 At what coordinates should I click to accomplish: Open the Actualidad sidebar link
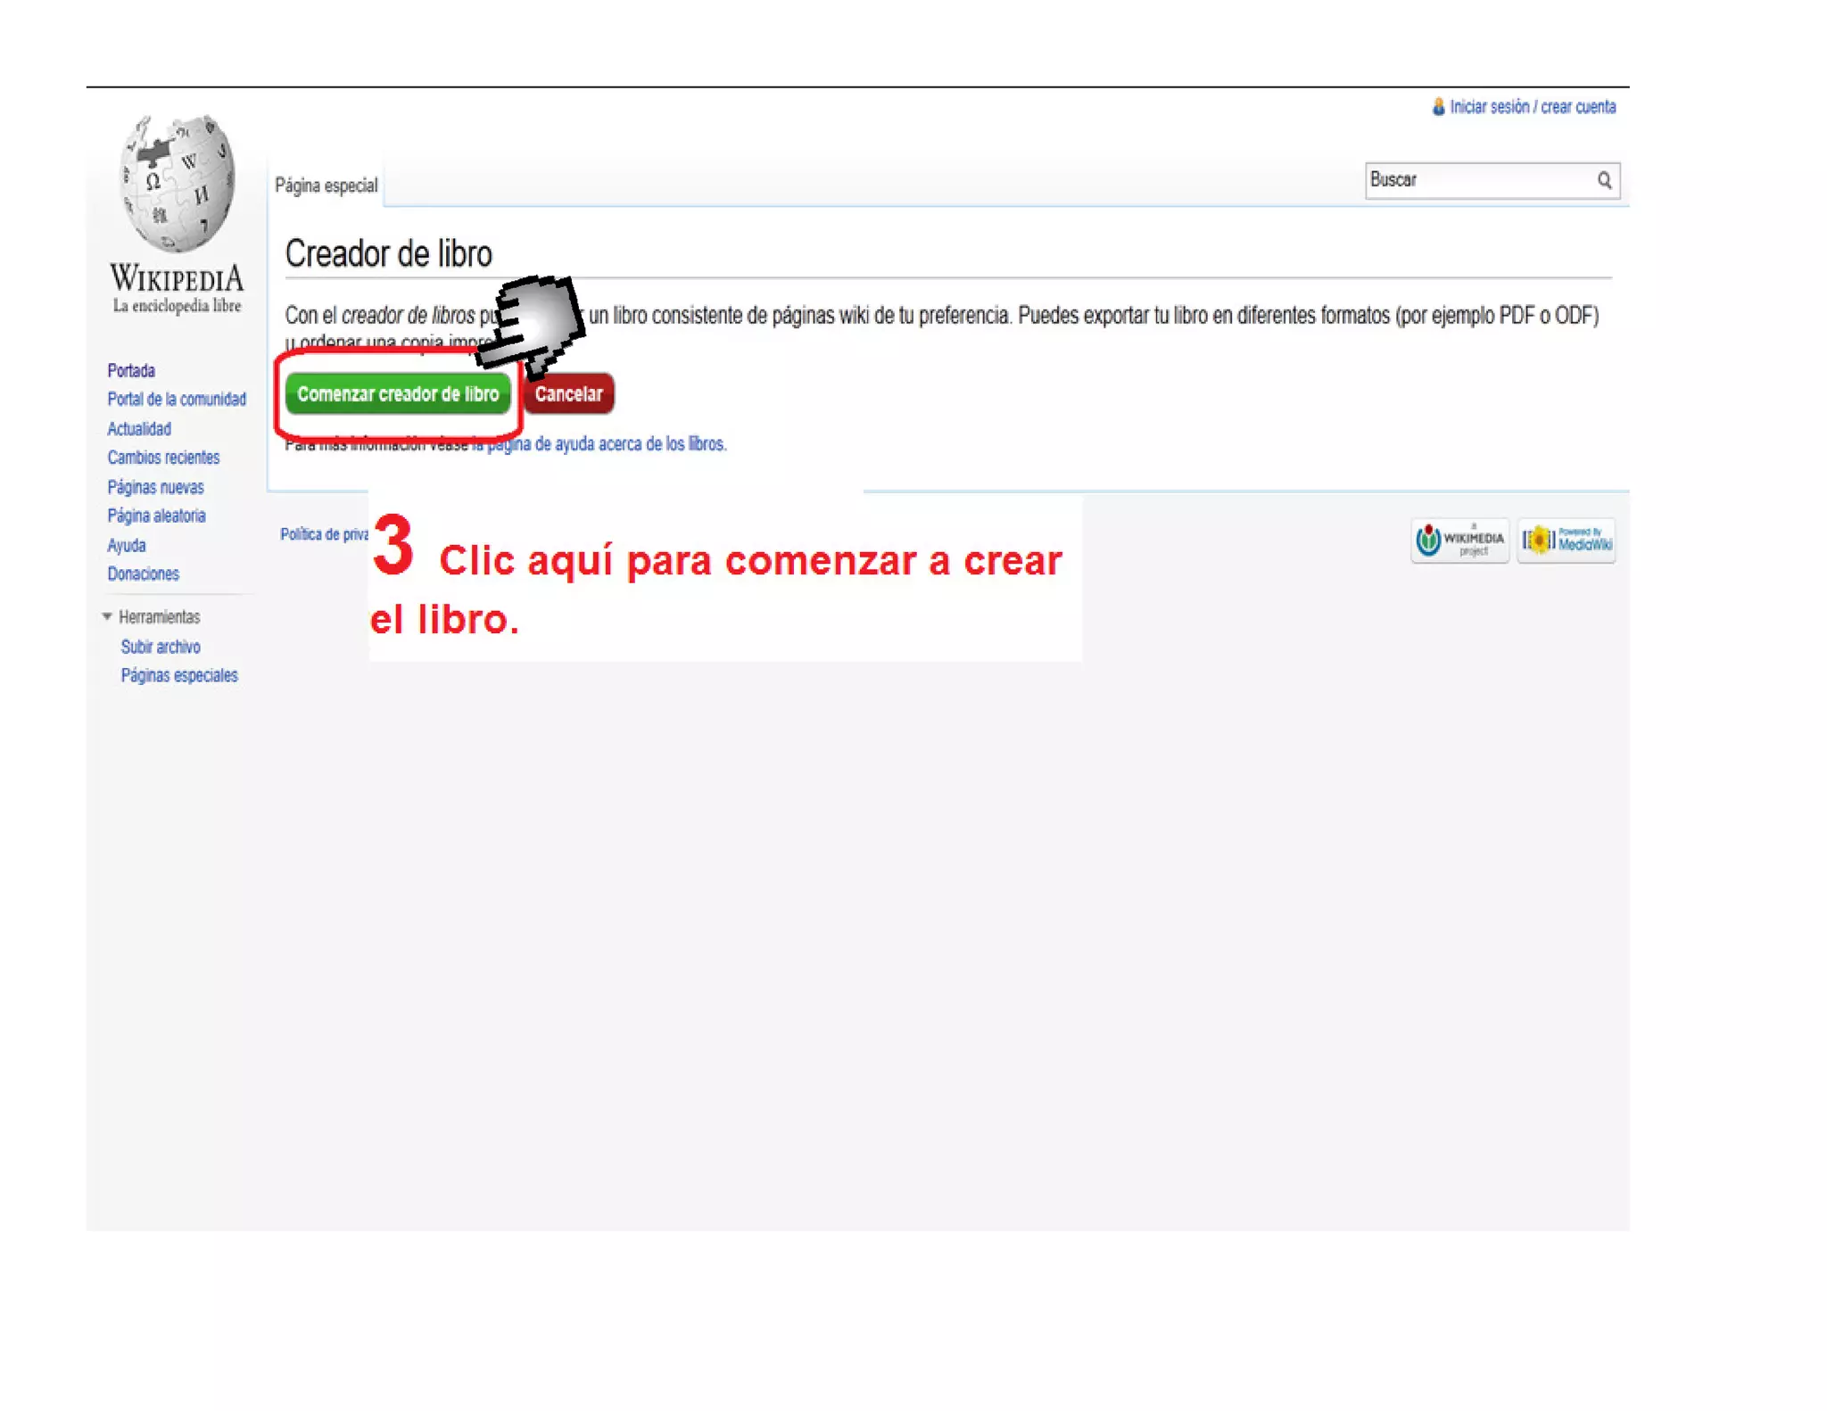139,429
